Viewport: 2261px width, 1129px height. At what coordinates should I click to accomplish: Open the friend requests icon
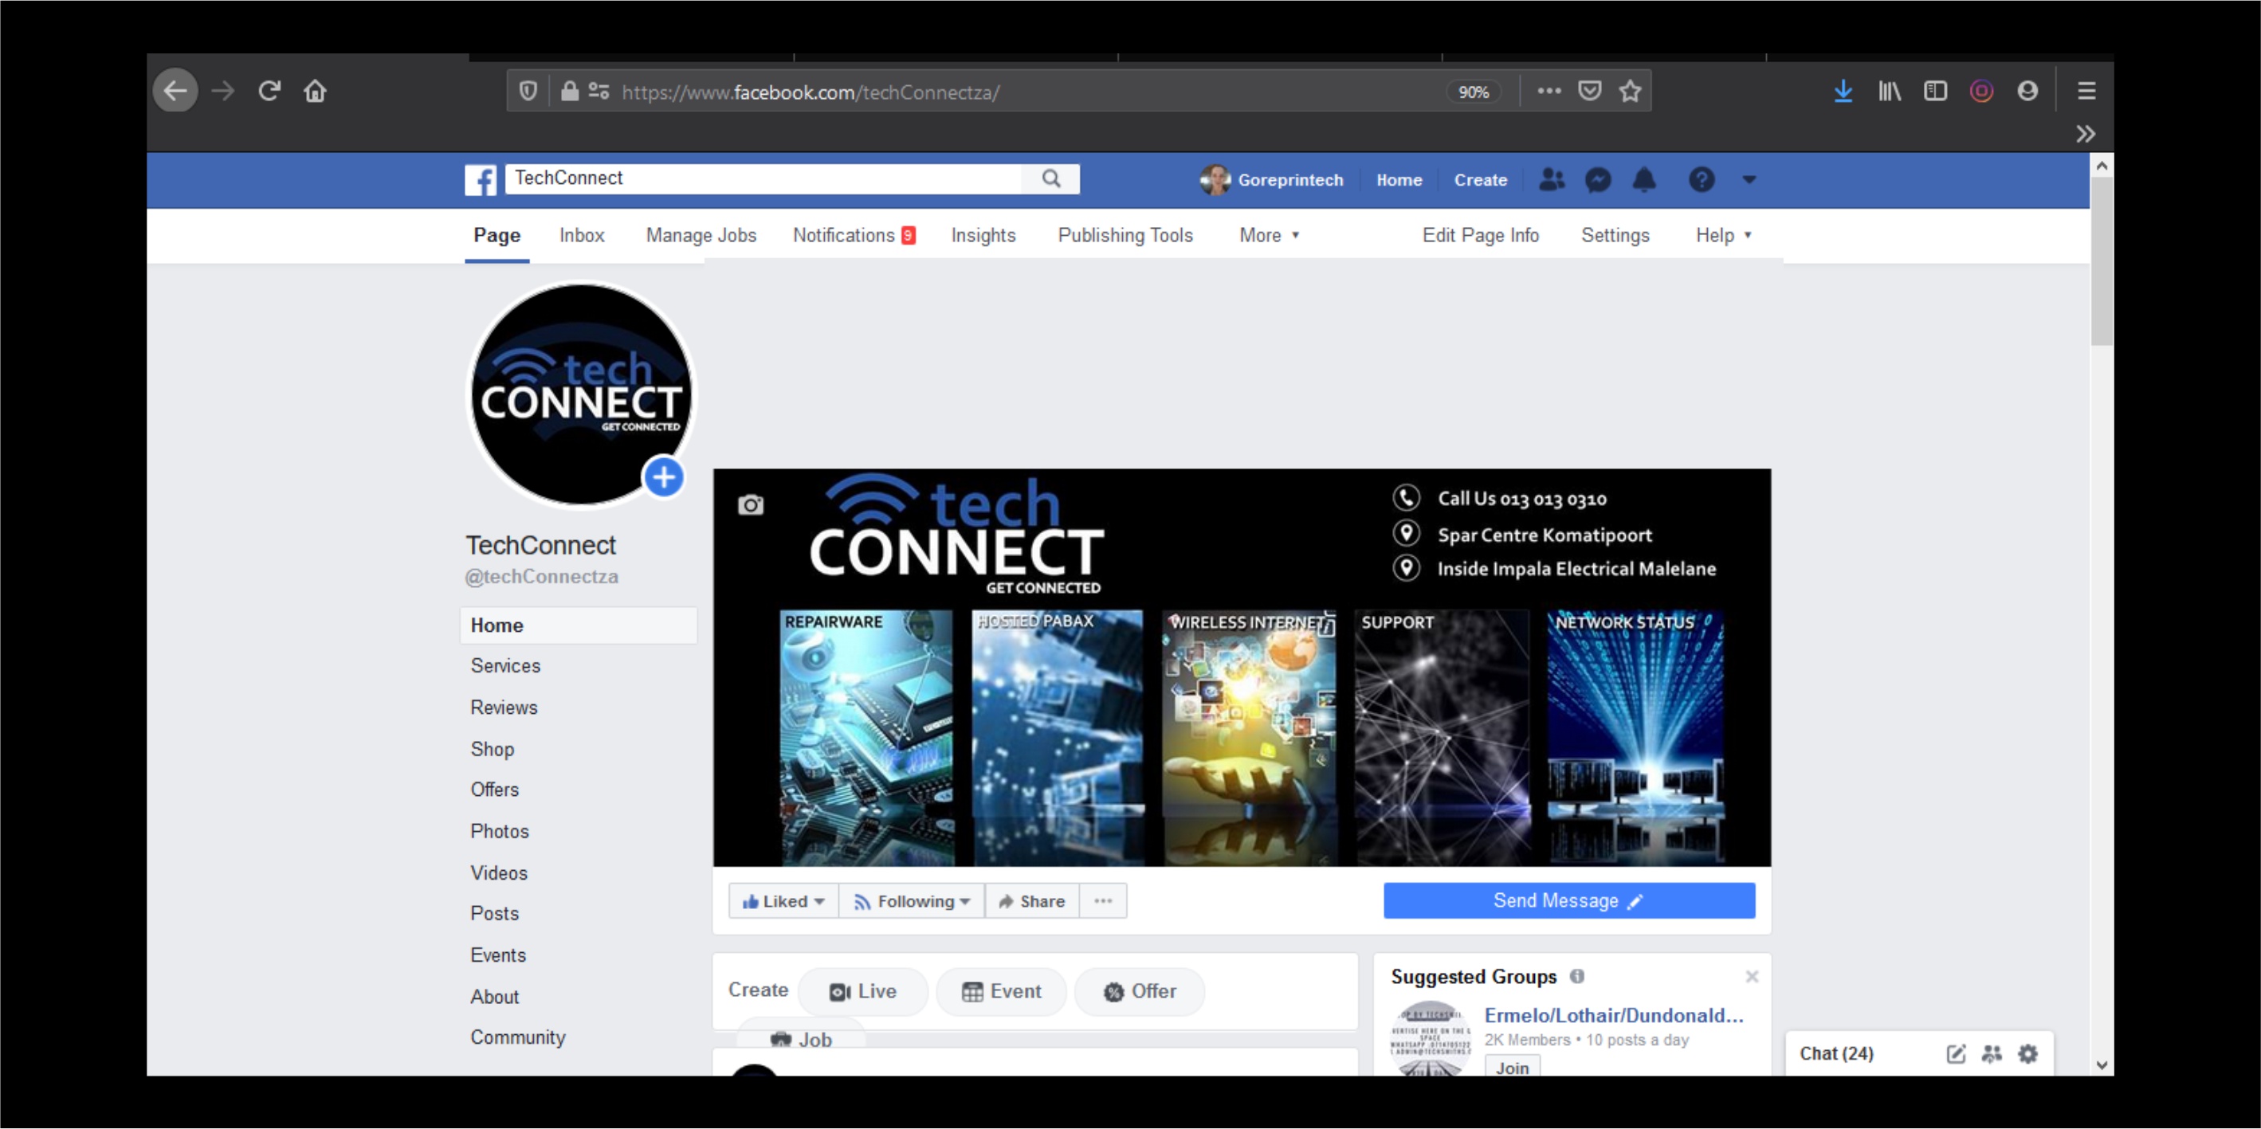coord(1552,180)
